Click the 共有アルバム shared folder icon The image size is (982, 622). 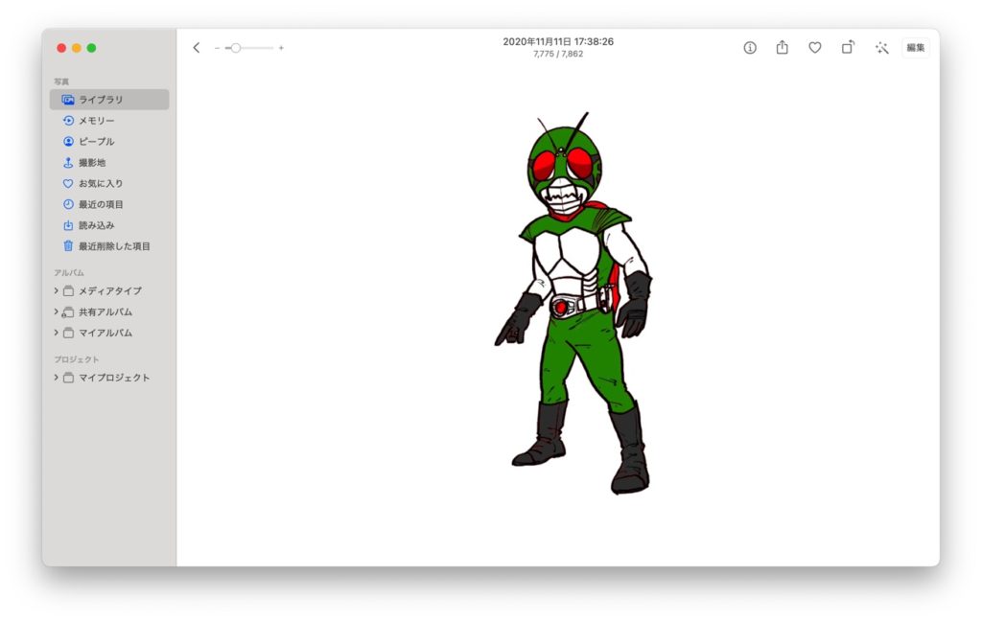coord(68,311)
